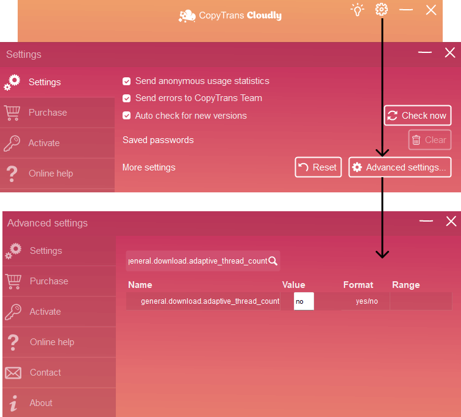The width and height of the screenshot is (461, 417).
Task: Minimize the Settings window
Action: [x=425, y=52]
